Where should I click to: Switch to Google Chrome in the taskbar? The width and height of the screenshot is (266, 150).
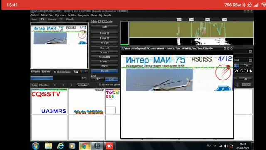pos(85,146)
